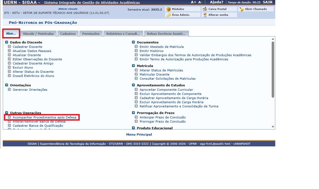The height and width of the screenshot is (189, 319).
Task: Click arrow icon beside Emitir Histórico
Action: (136, 51)
